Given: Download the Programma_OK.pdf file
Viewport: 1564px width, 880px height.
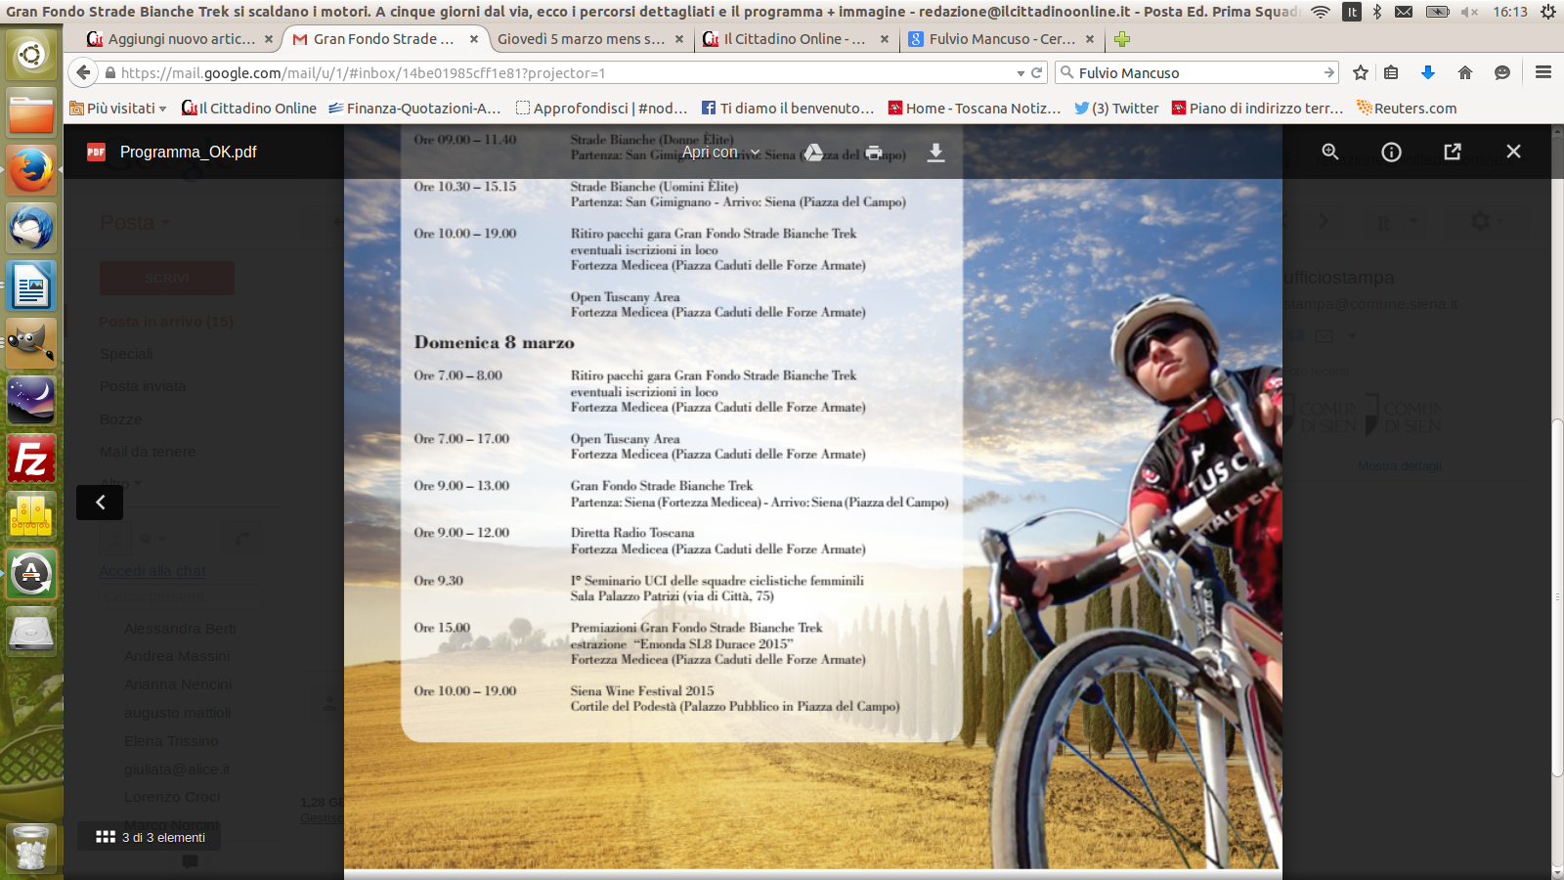Looking at the screenshot, I should [x=935, y=153].
